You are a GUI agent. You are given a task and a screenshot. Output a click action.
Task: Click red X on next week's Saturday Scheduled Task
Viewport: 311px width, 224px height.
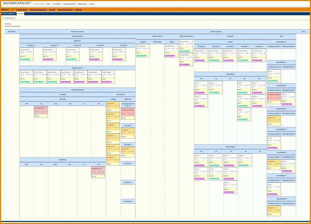pyautogui.click(x=92, y=172)
